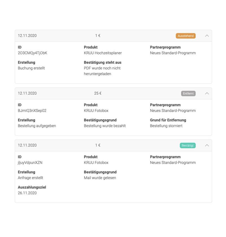The image size is (226, 237).
Task: Click Neues Standard-Programm in the first card
Action: (173, 53)
